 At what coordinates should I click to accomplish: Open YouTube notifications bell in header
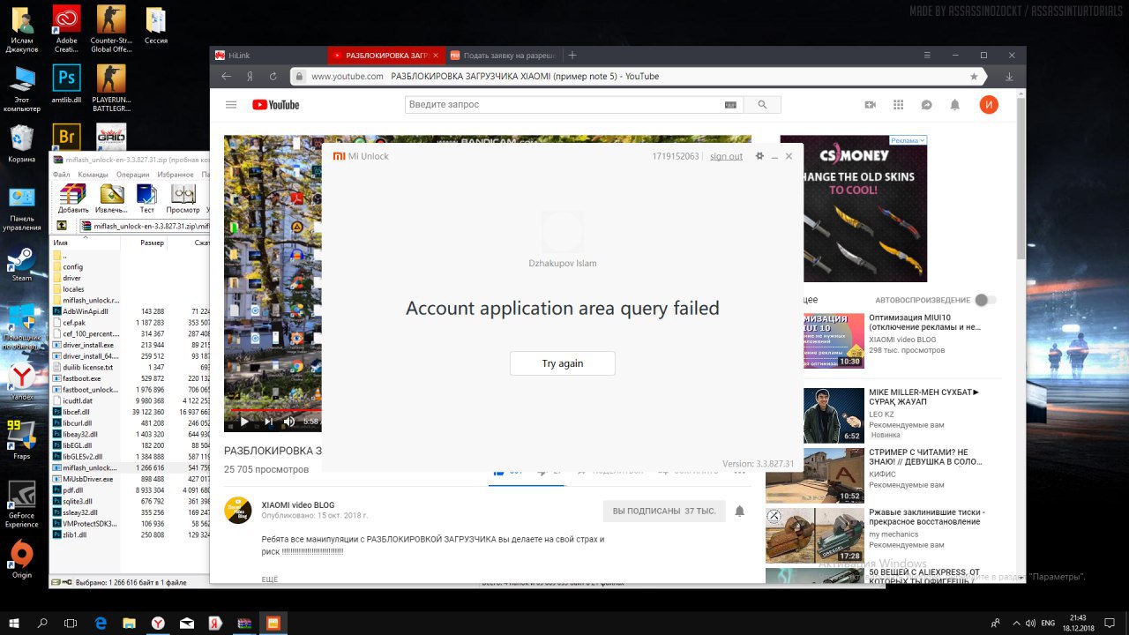coord(954,105)
